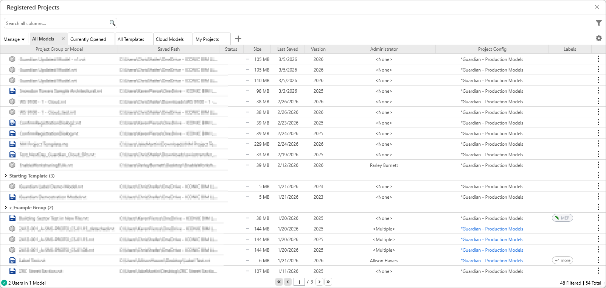Open the three-dot menu for the 229 MB row

[x=598, y=144]
